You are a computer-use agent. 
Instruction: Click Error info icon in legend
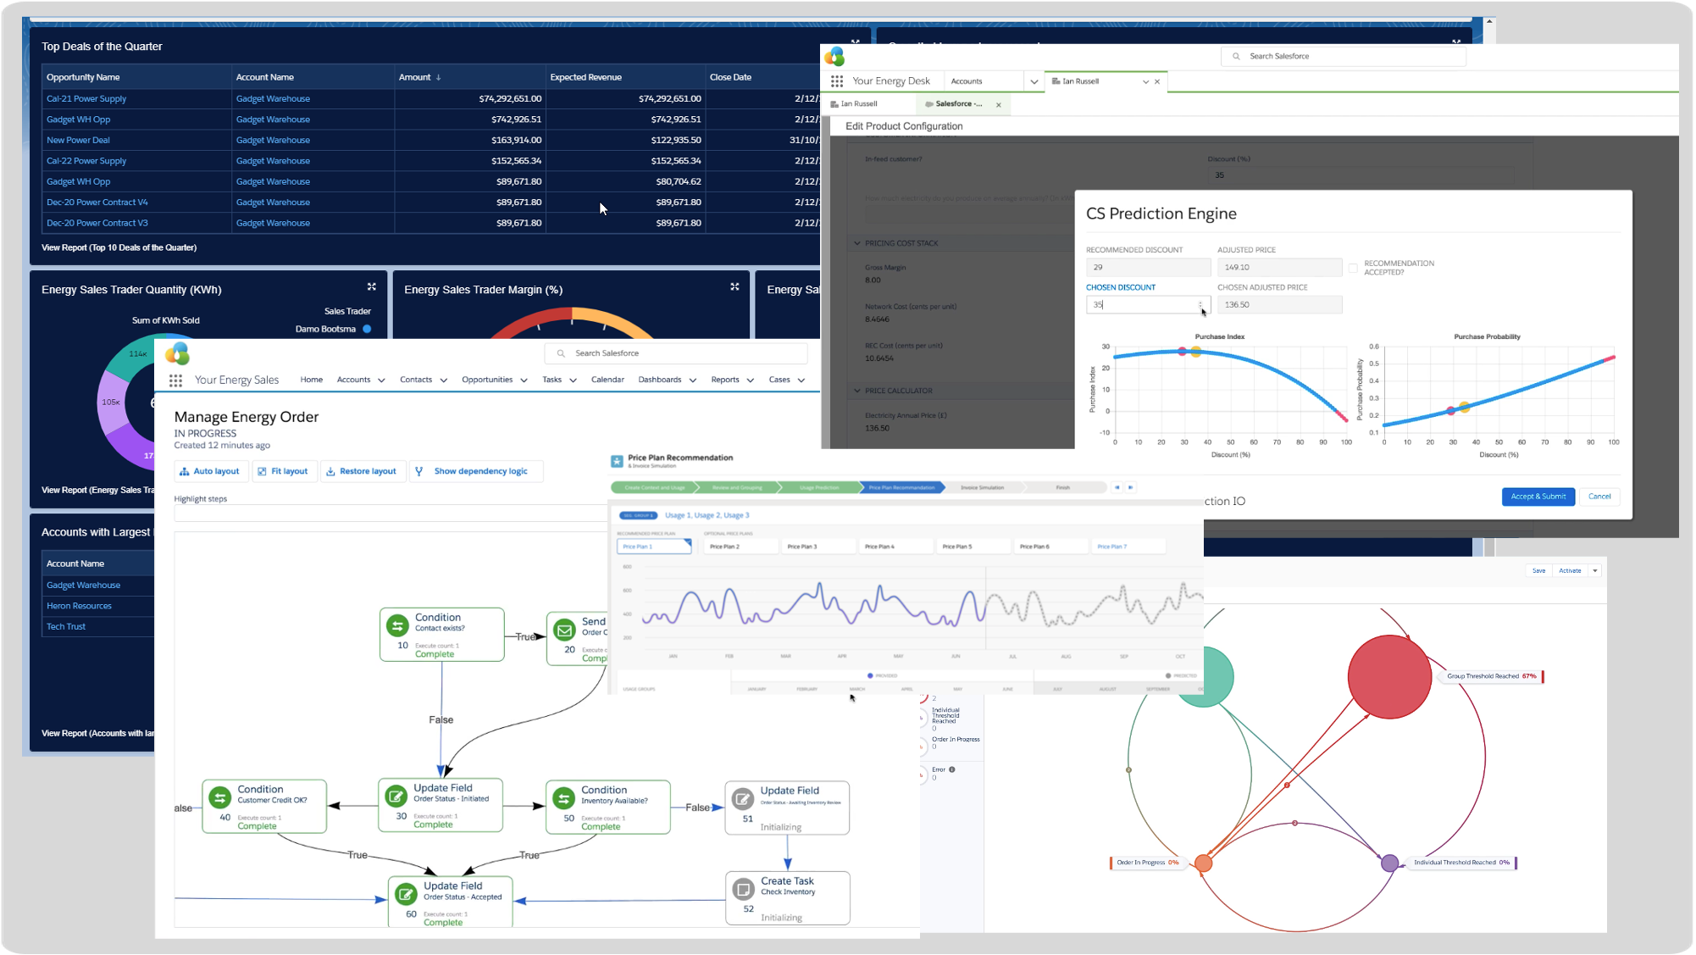tap(952, 769)
